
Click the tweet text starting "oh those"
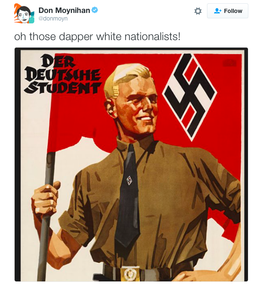(97, 36)
